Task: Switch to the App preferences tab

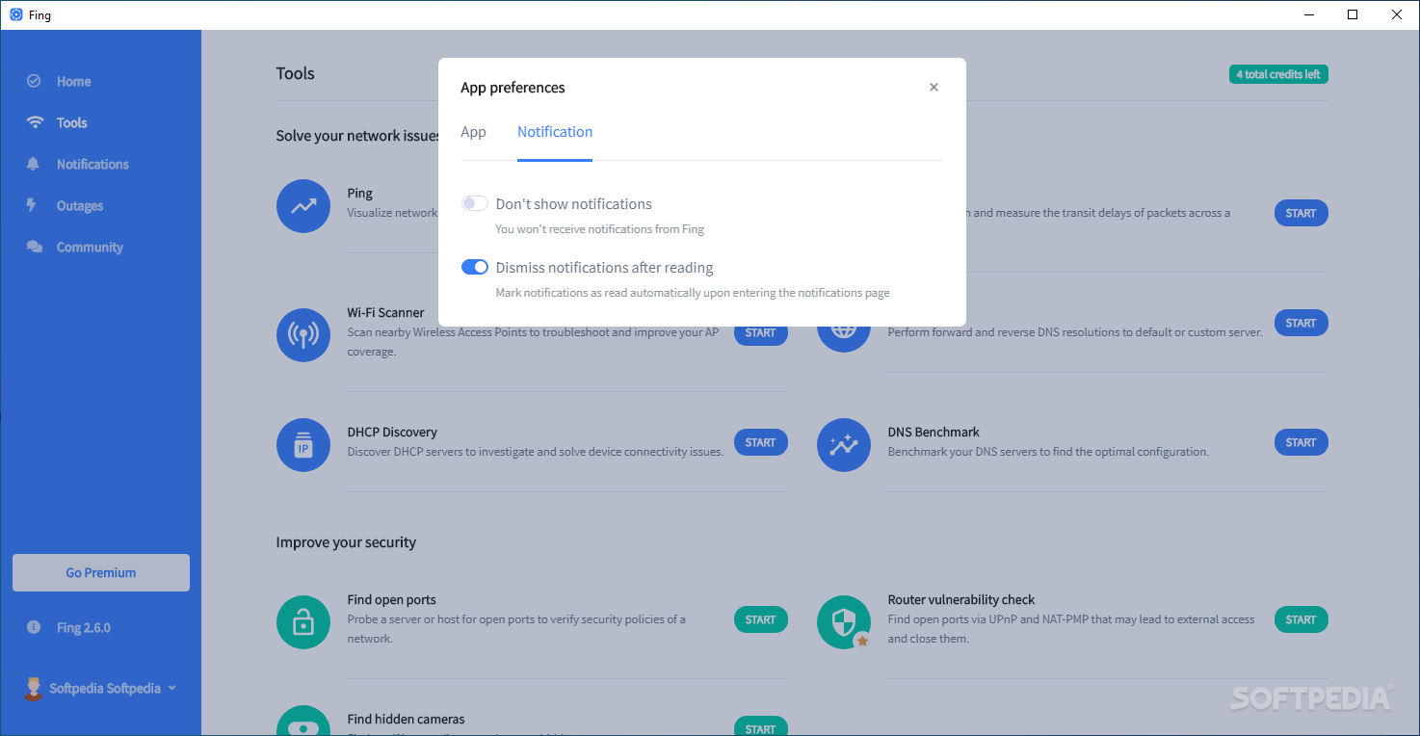Action: click(473, 132)
